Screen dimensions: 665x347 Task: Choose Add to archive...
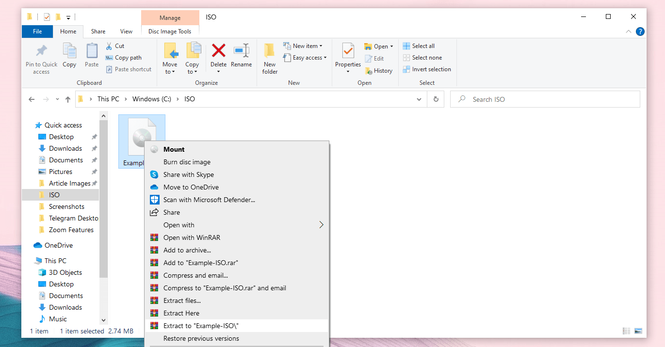237,250
